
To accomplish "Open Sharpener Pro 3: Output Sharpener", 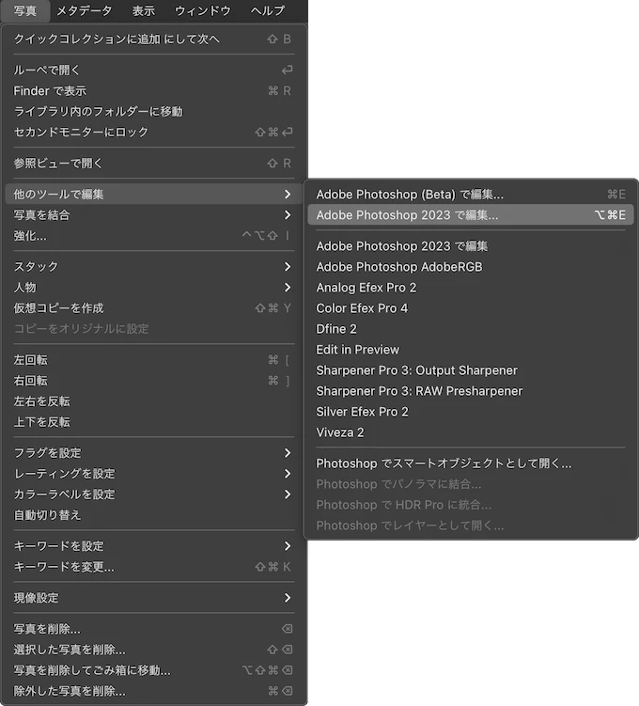I will click(x=471, y=370).
